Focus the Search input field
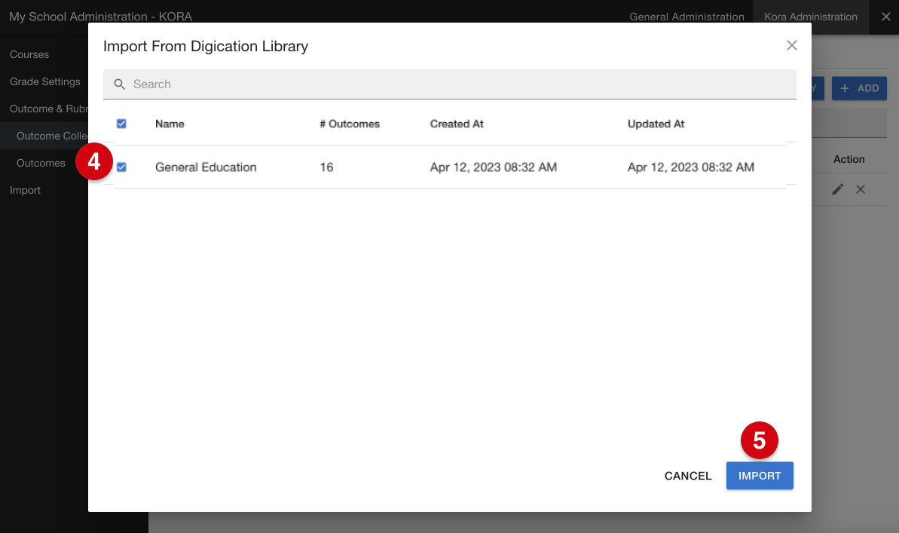899x533 pixels. click(449, 84)
